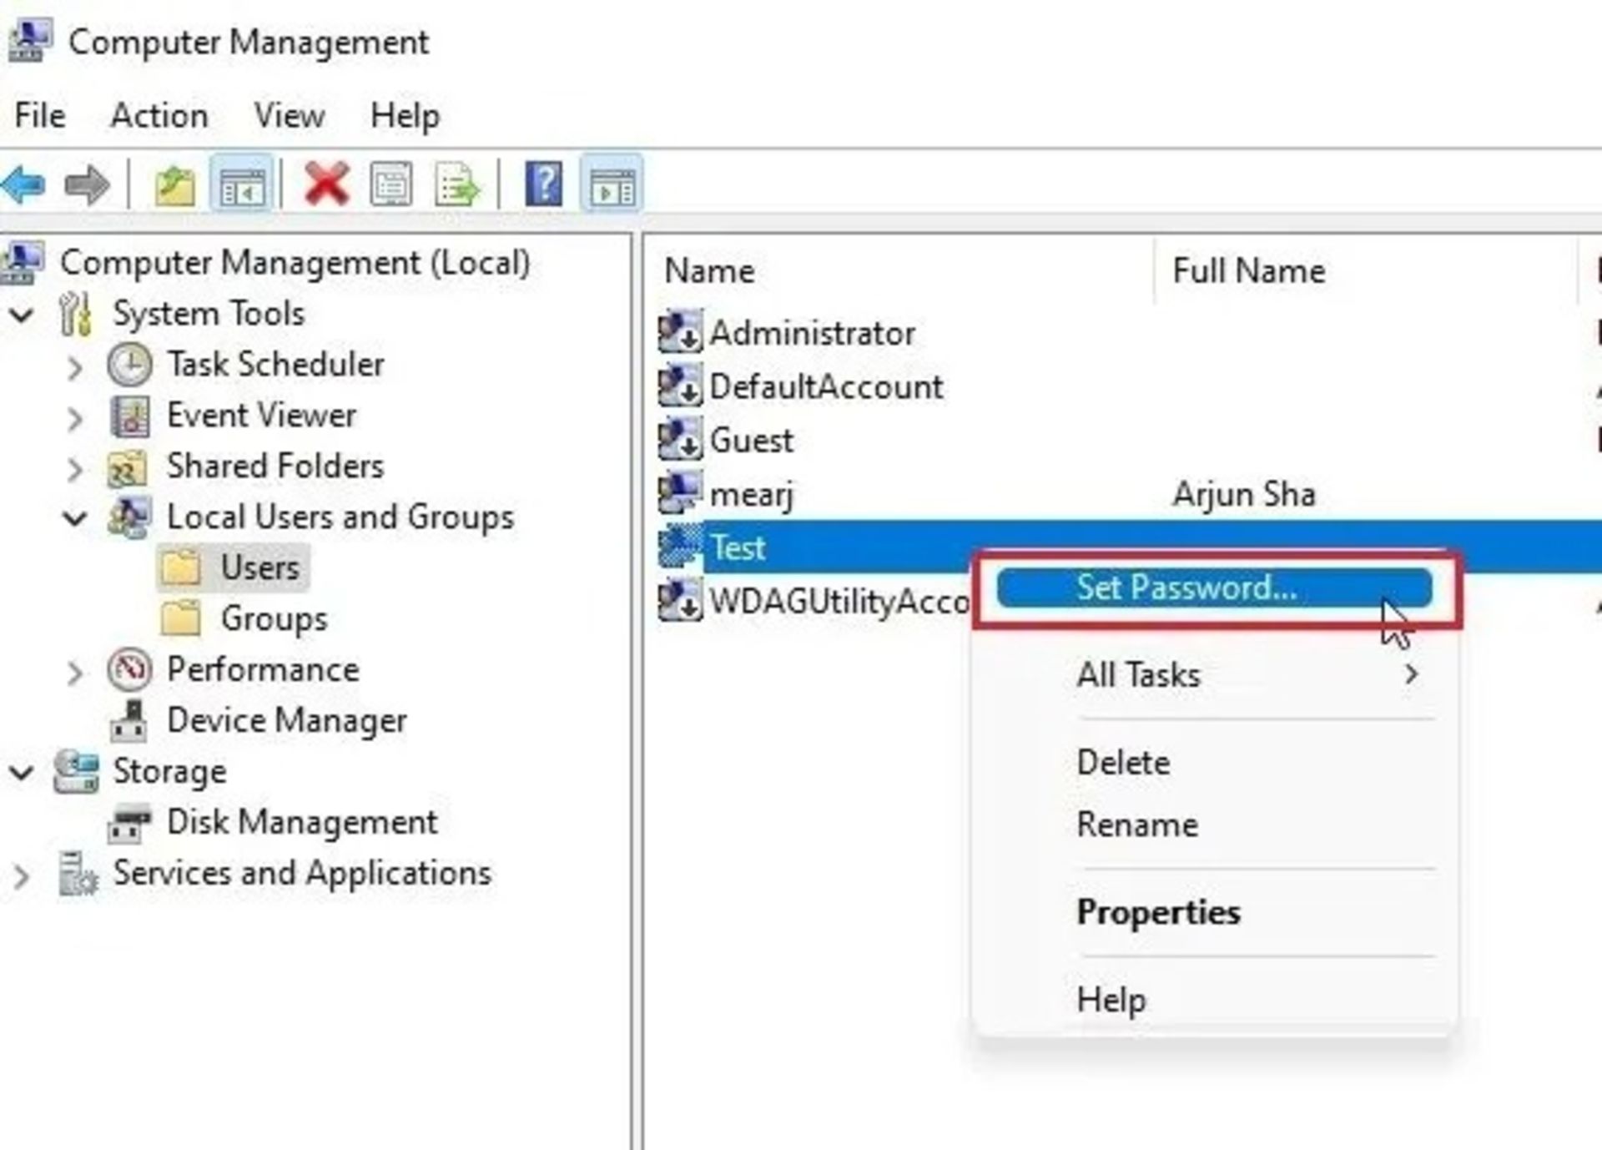Expand the Task Scheduler node
The width and height of the screenshot is (1602, 1150).
pyautogui.click(x=74, y=368)
